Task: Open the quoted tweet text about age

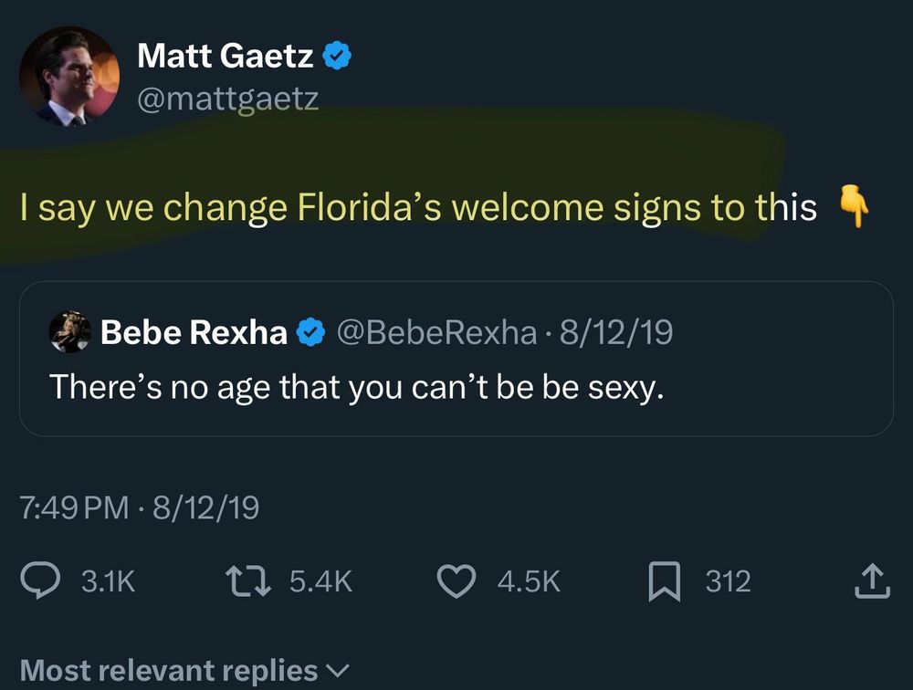Action: coord(355,387)
